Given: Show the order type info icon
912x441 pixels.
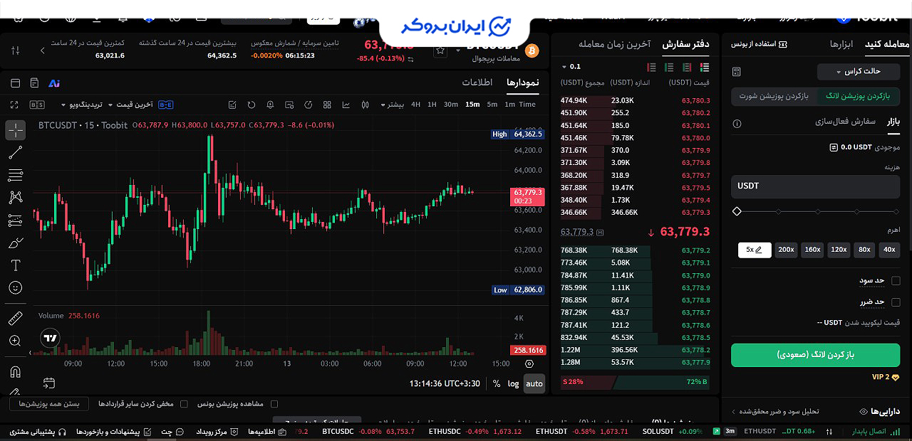Looking at the screenshot, I should [737, 123].
